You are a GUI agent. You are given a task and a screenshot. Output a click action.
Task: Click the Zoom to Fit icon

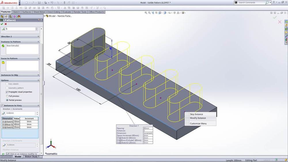[x=146, y=13]
